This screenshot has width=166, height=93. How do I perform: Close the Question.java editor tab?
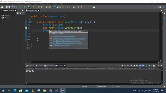[39, 10]
